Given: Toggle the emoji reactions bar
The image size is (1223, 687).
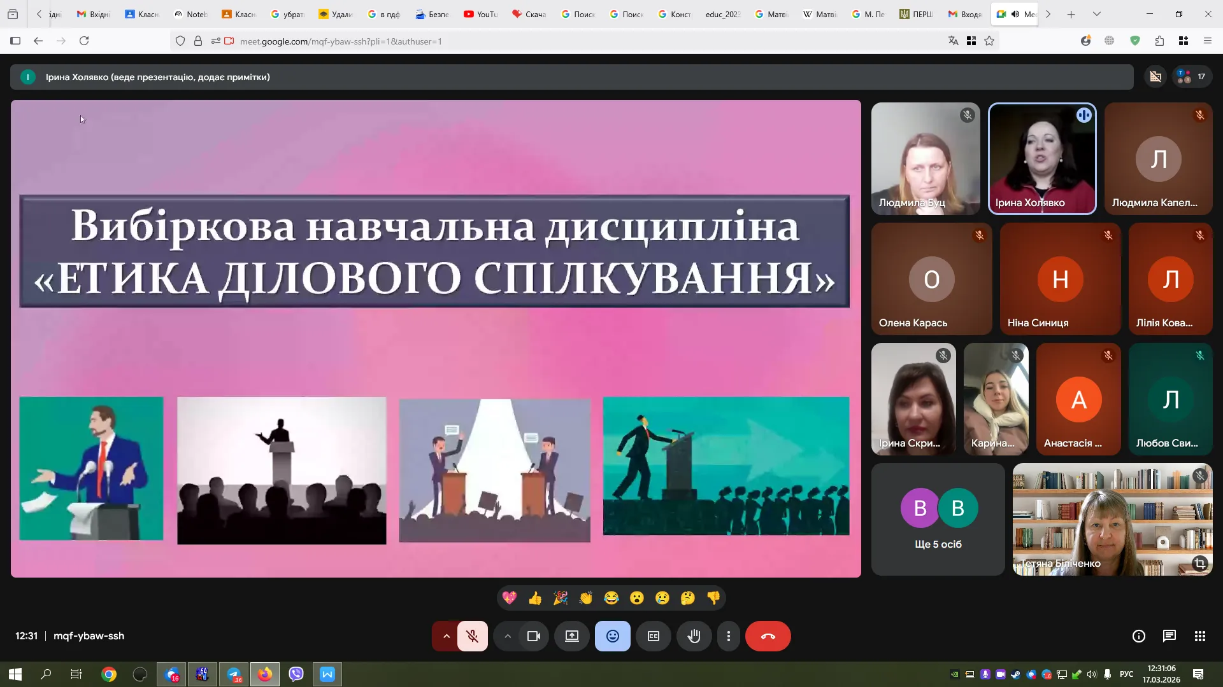Looking at the screenshot, I should pyautogui.click(x=612, y=636).
